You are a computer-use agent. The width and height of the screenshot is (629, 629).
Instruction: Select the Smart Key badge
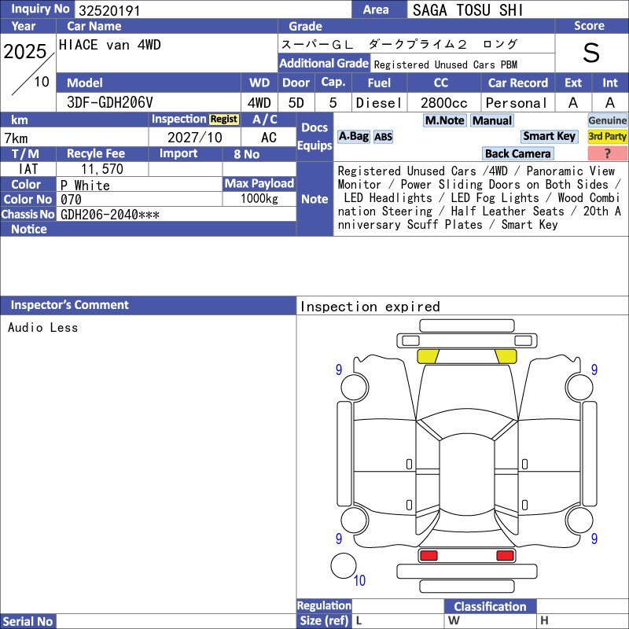tap(549, 136)
